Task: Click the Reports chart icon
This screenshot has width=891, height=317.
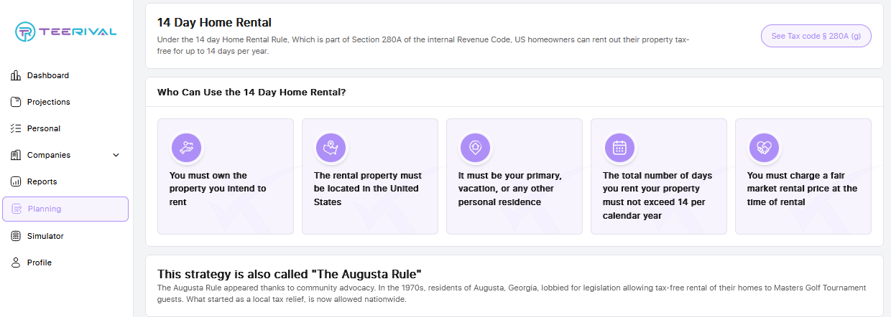Action: [x=16, y=181]
